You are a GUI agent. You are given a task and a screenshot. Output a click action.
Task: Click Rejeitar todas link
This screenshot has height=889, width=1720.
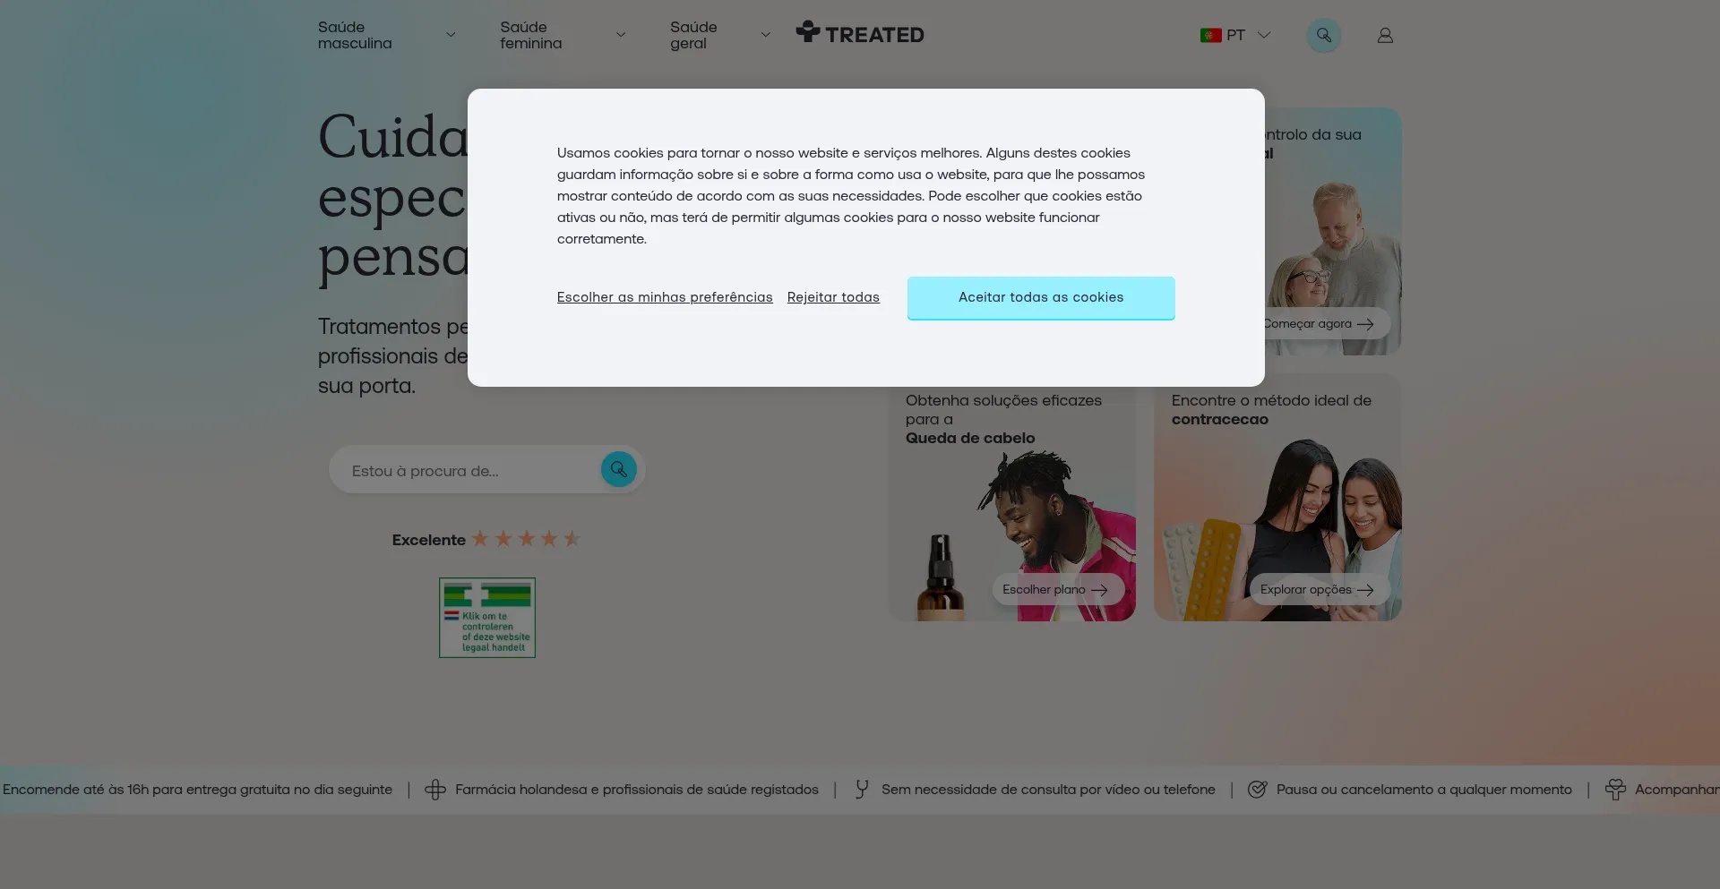click(x=833, y=297)
